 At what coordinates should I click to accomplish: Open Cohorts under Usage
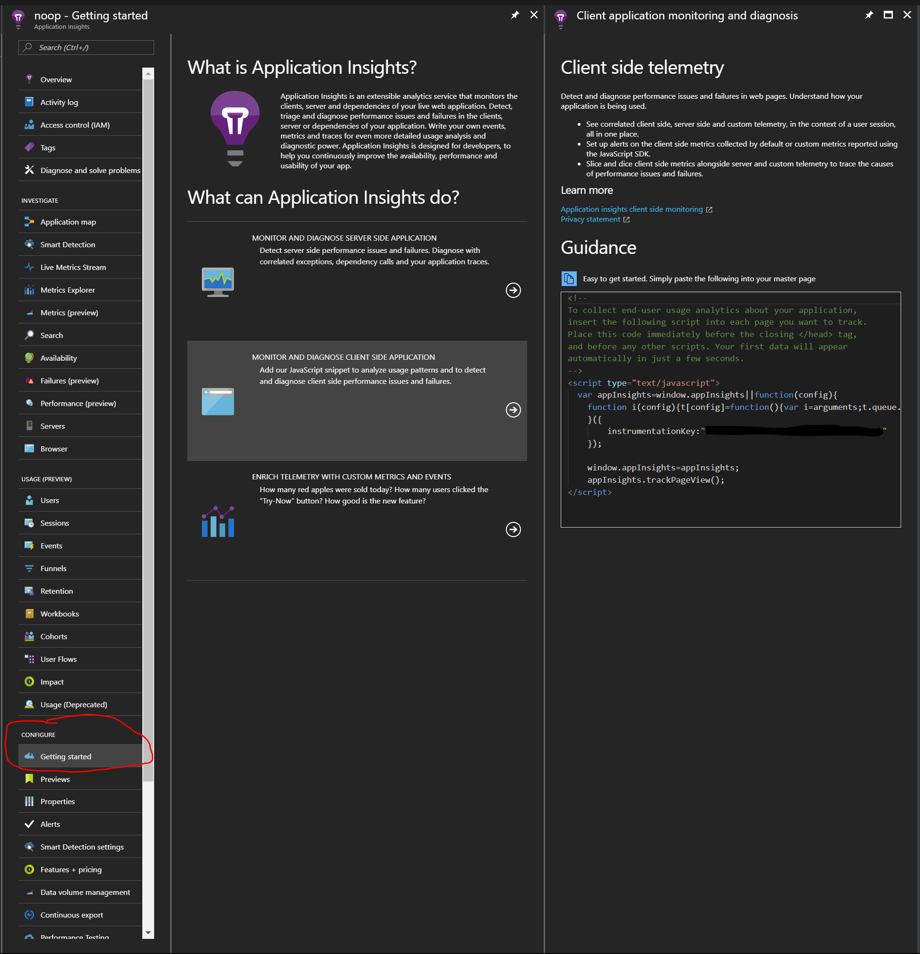[x=53, y=636]
